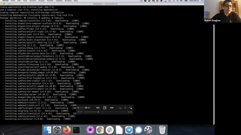Launch Google Chrome from the dock
The image size is (241, 135).
point(100,130)
